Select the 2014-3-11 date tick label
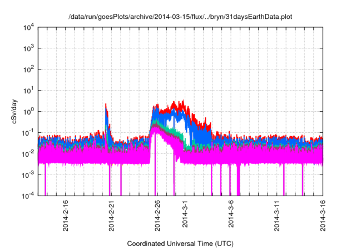Screen dimensions: 356x249 (277, 213)
